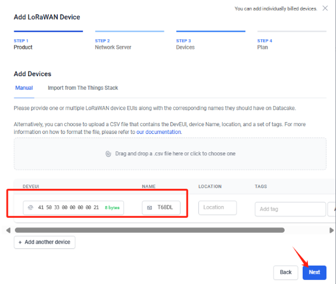This screenshot has height=284, width=336.
Task: Click the horizontal scrollbar under the device table
Action: click(x=150, y=230)
